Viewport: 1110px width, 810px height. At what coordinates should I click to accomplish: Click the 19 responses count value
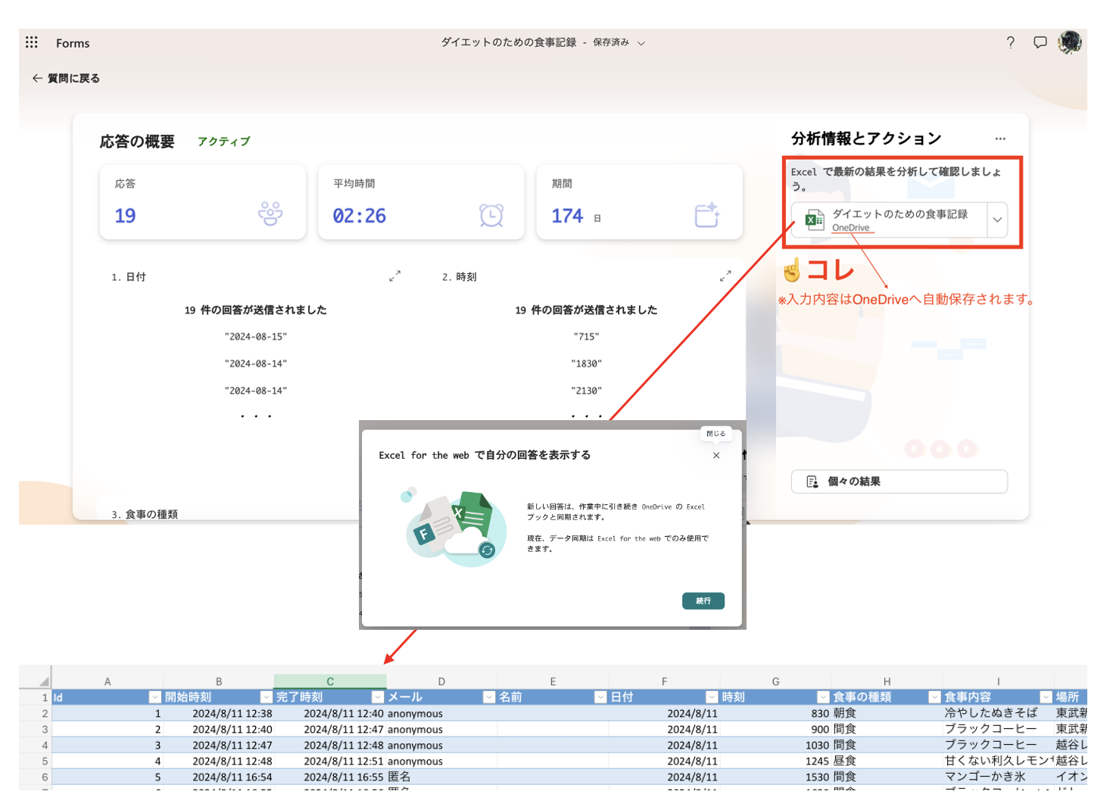[125, 217]
